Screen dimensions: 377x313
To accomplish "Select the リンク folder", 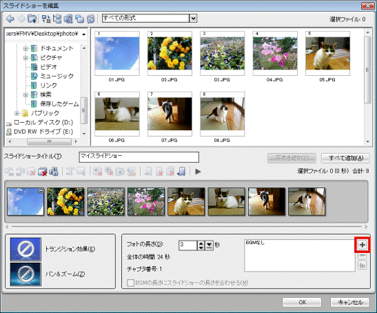I will (48, 85).
